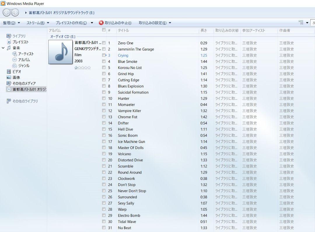Click the ジャンル genre icon
Screen dimensions: 315x232
coord(15,65)
